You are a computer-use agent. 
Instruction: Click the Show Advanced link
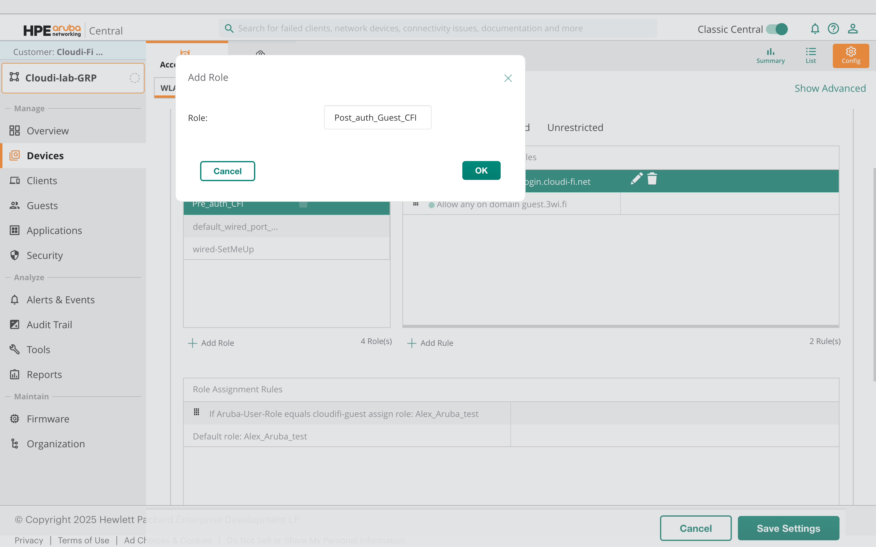click(x=830, y=88)
